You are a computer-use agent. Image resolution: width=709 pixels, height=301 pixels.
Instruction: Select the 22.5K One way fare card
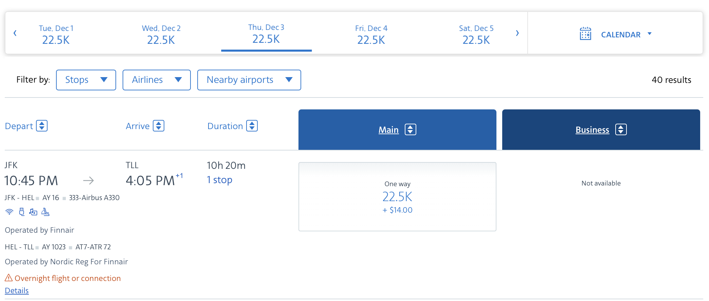(x=397, y=196)
